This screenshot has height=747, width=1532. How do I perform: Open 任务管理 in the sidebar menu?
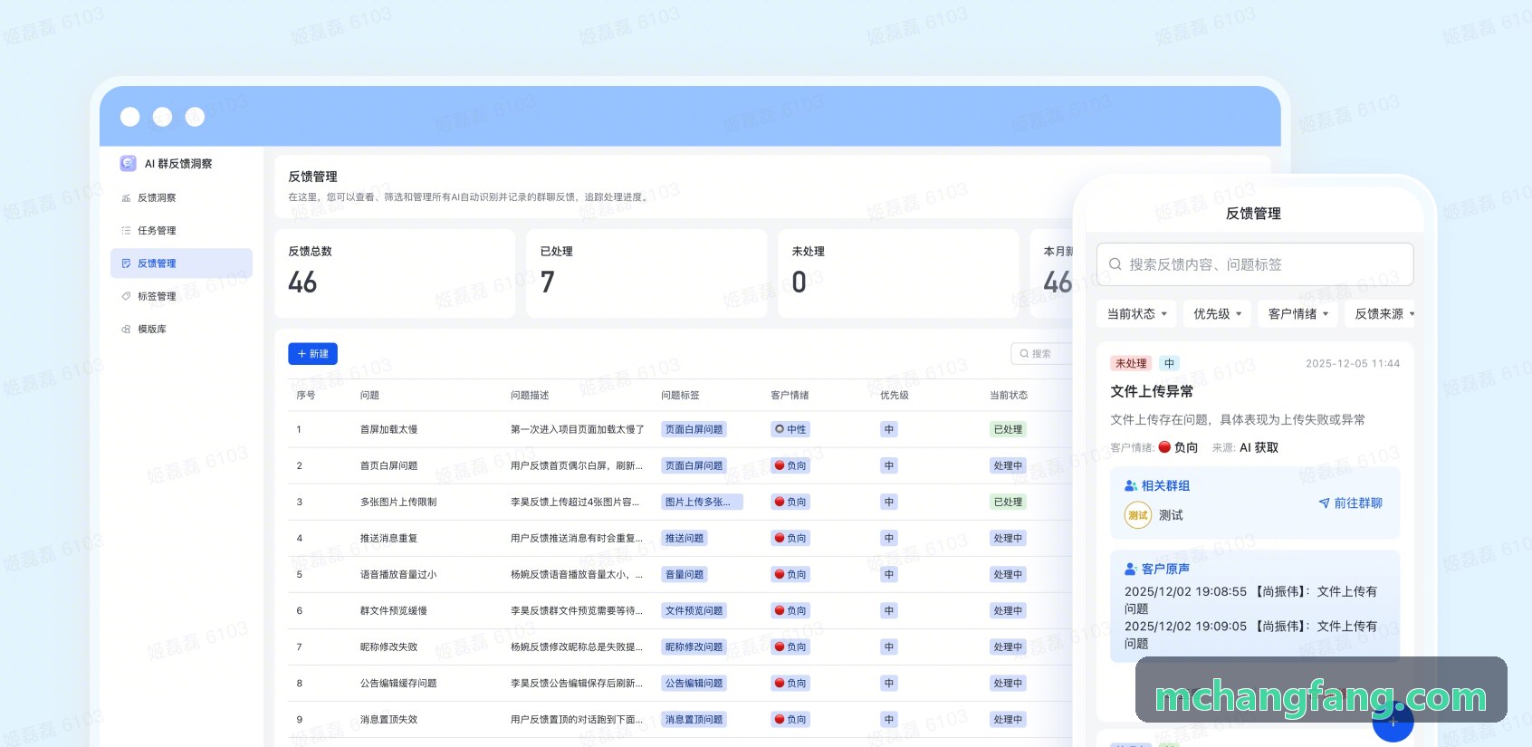coord(181,230)
